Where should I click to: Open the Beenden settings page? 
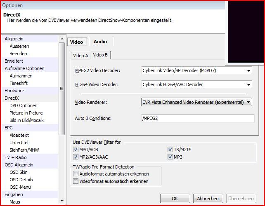pyautogui.click(x=30, y=54)
